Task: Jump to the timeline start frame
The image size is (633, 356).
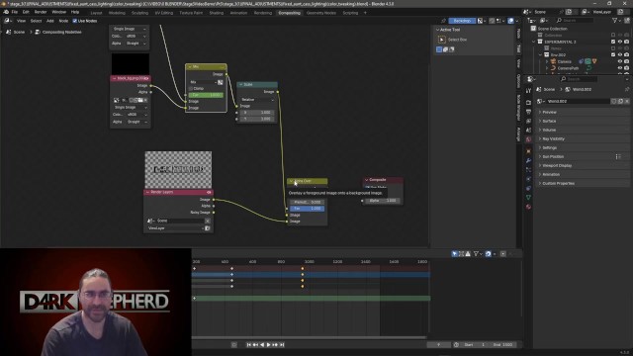Action: (248, 345)
